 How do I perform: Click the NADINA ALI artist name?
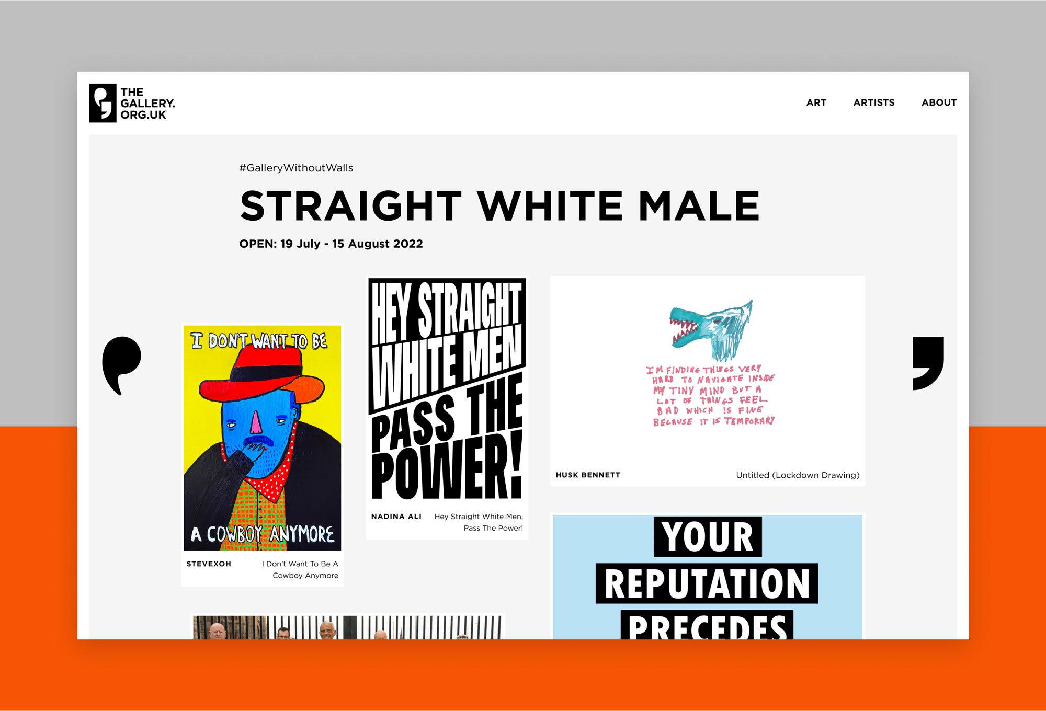396,517
